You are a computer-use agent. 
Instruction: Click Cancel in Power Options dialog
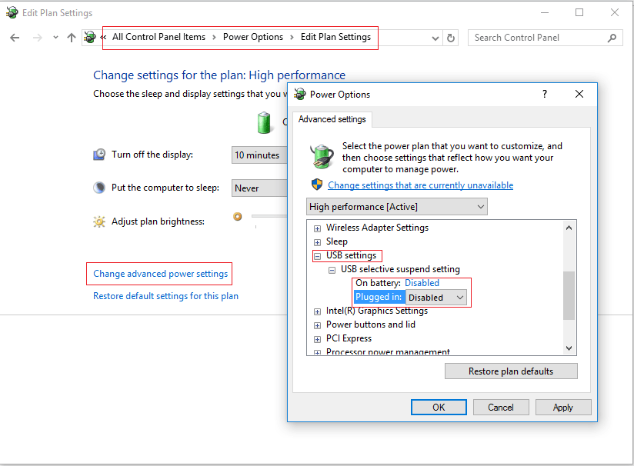(x=501, y=407)
